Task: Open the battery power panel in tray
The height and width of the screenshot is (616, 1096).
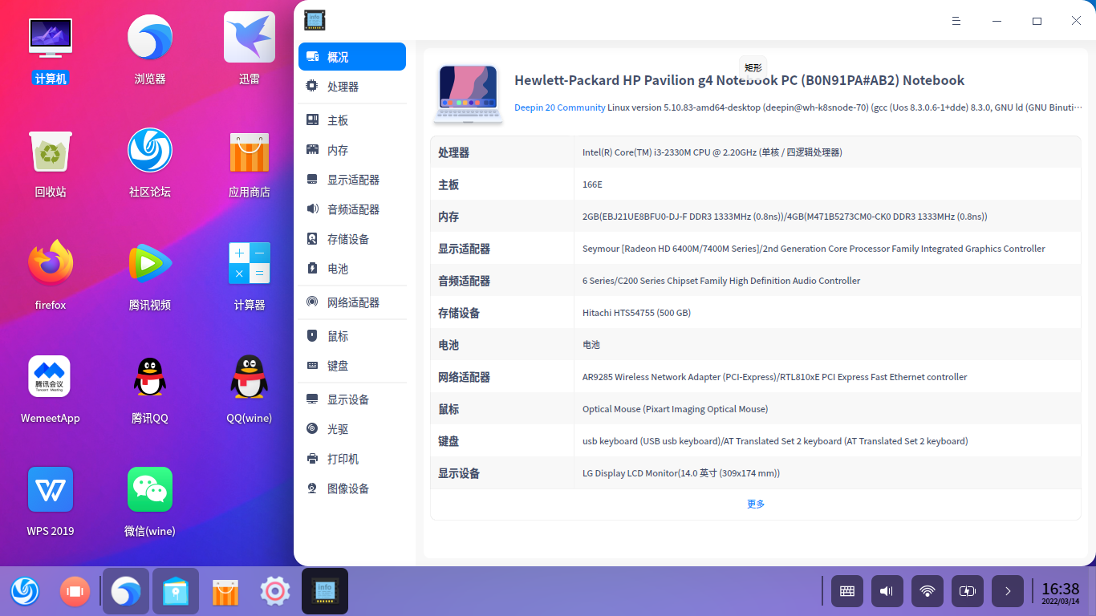Action: [967, 591]
